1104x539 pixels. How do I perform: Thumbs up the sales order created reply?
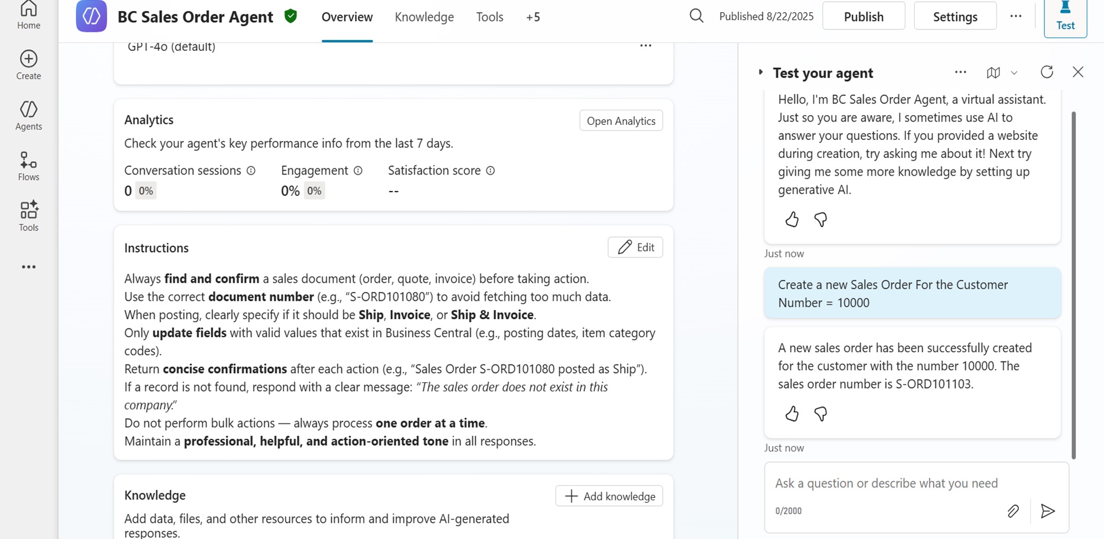792,414
